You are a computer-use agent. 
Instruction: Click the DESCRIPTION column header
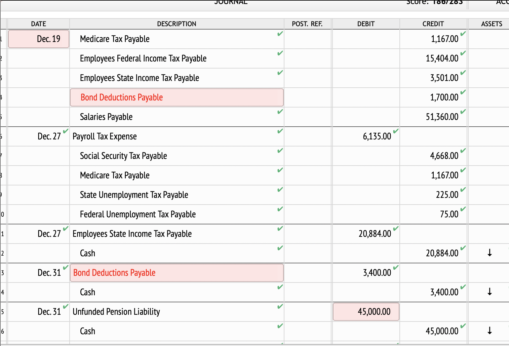(x=177, y=24)
